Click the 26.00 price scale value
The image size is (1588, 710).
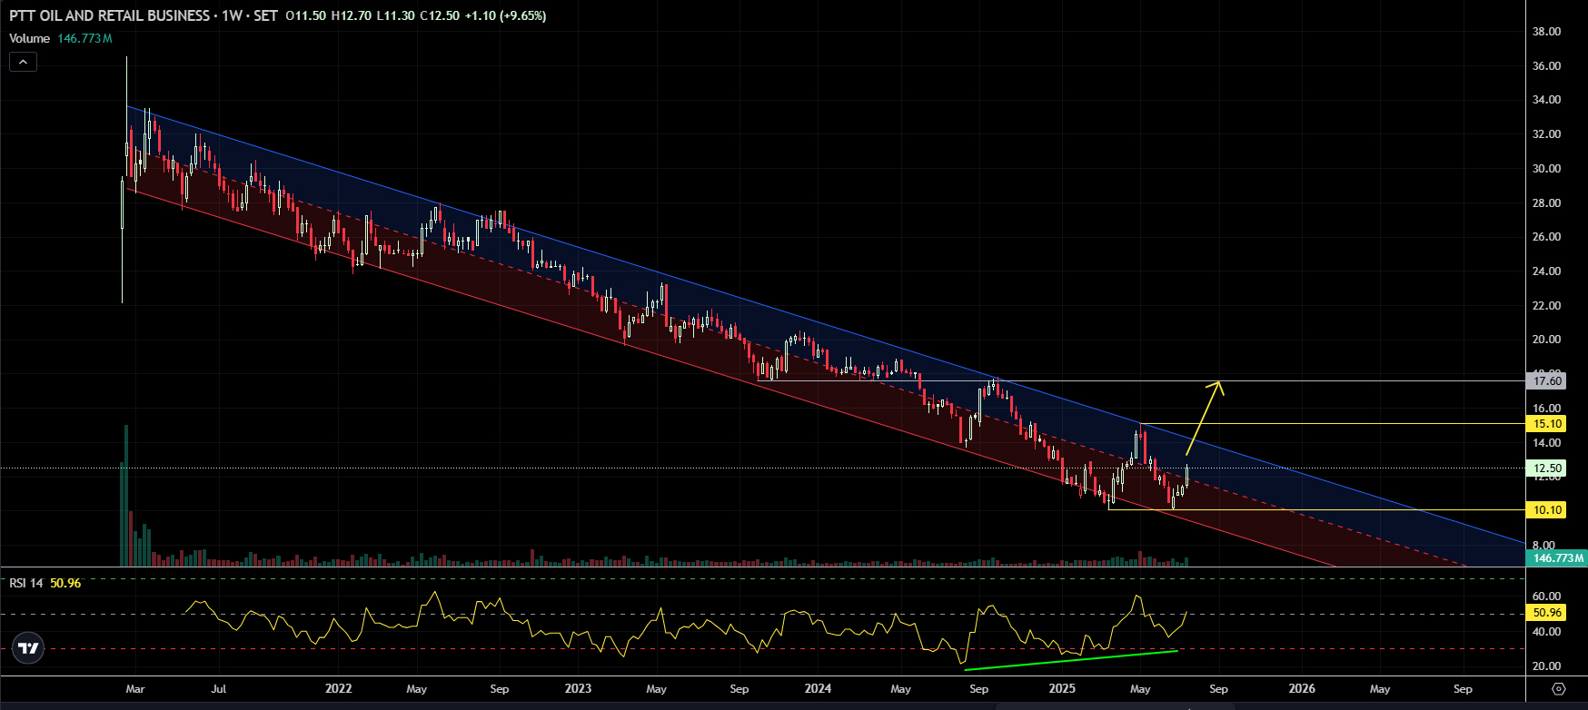click(x=1546, y=237)
